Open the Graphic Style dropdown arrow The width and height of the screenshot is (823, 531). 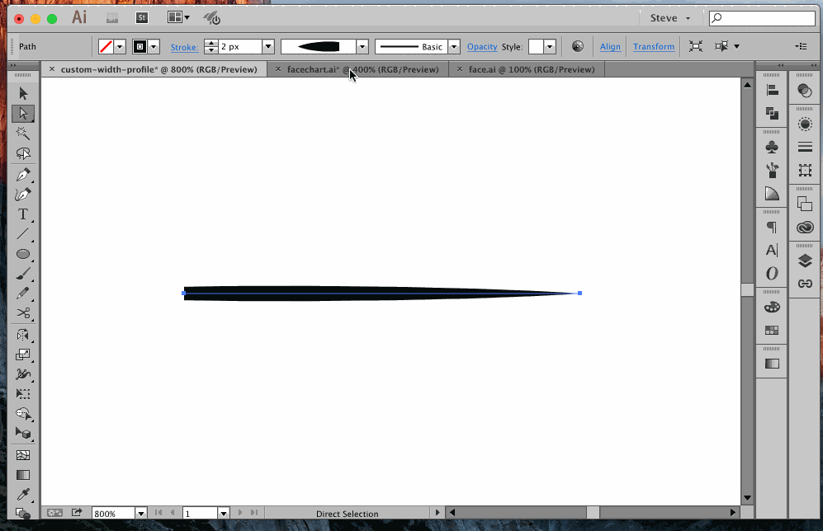pyautogui.click(x=550, y=47)
